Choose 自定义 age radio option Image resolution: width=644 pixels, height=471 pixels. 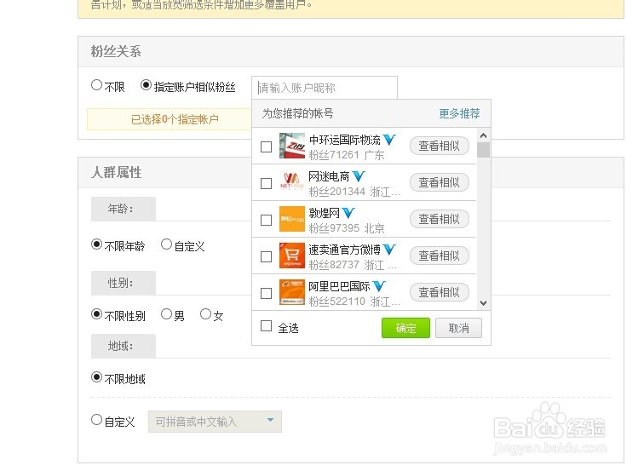point(166,244)
